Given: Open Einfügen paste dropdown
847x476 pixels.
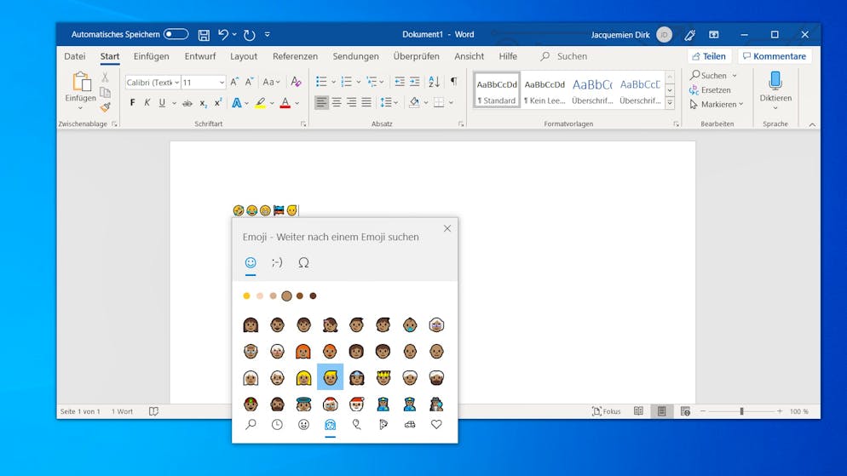Looking at the screenshot, I should tap(80, 106).
